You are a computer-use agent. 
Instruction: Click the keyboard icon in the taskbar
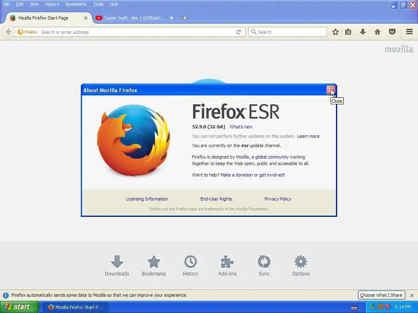[354, 307]
